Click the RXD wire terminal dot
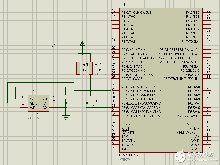Screen dimensions: 220x165 pyautogui.click(x=87, y=103)
